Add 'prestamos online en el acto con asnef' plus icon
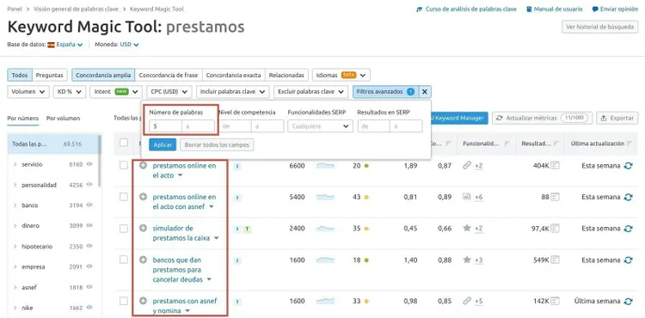 (x=143, y=197)
